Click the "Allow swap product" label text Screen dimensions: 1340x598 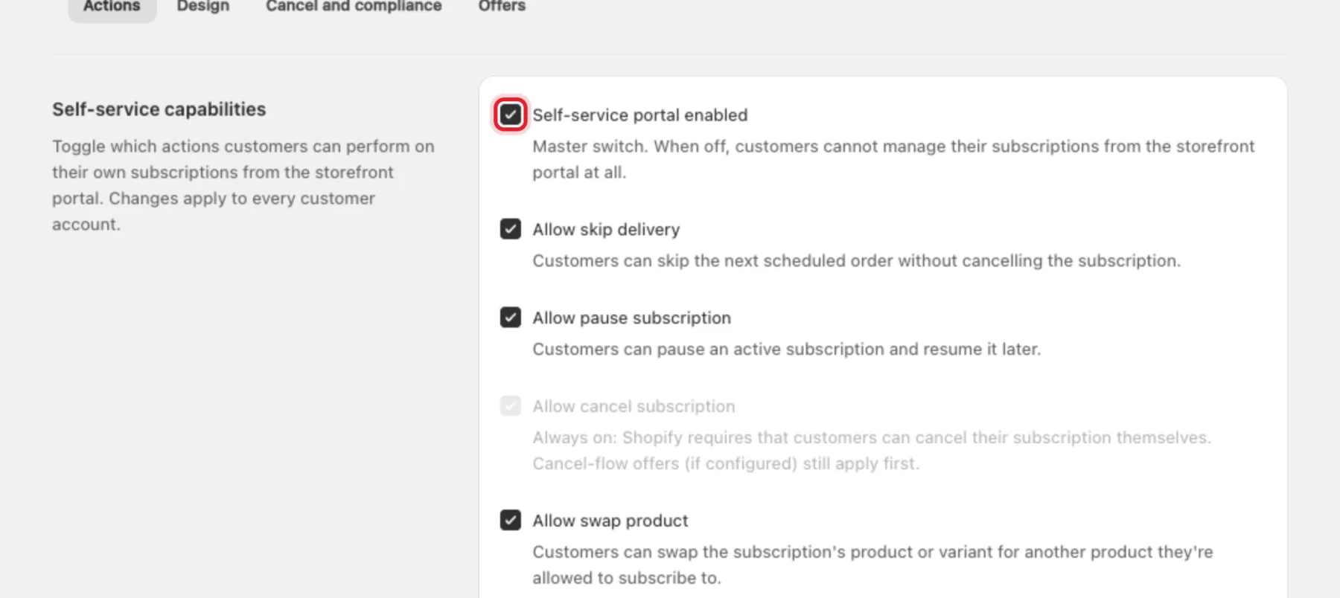(x=610, y=521)
